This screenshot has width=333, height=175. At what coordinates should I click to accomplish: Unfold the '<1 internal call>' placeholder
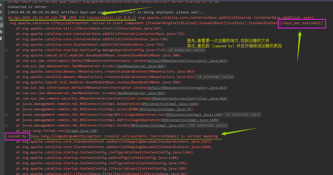(243, 115)
